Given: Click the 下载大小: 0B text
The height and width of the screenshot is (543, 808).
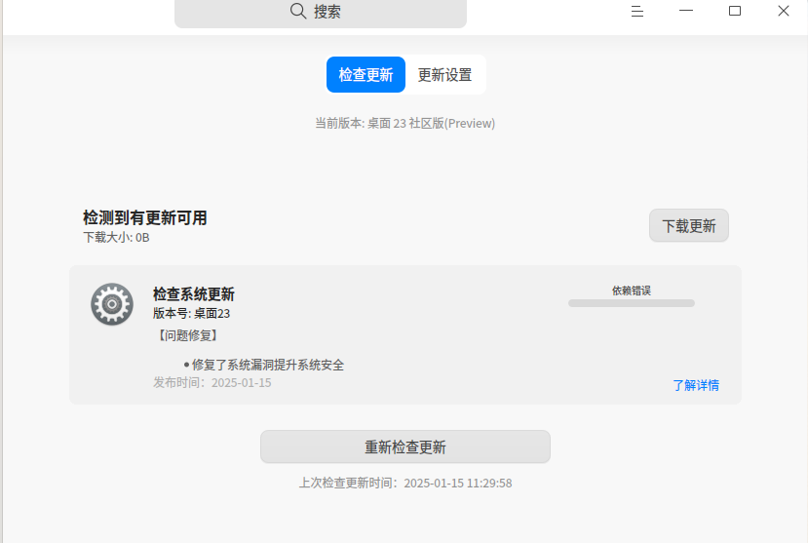Looking at the screenshot, I should [116, 238].
